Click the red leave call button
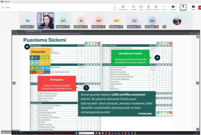The height and width of the screenshot is (135, 201). [200, 8]
